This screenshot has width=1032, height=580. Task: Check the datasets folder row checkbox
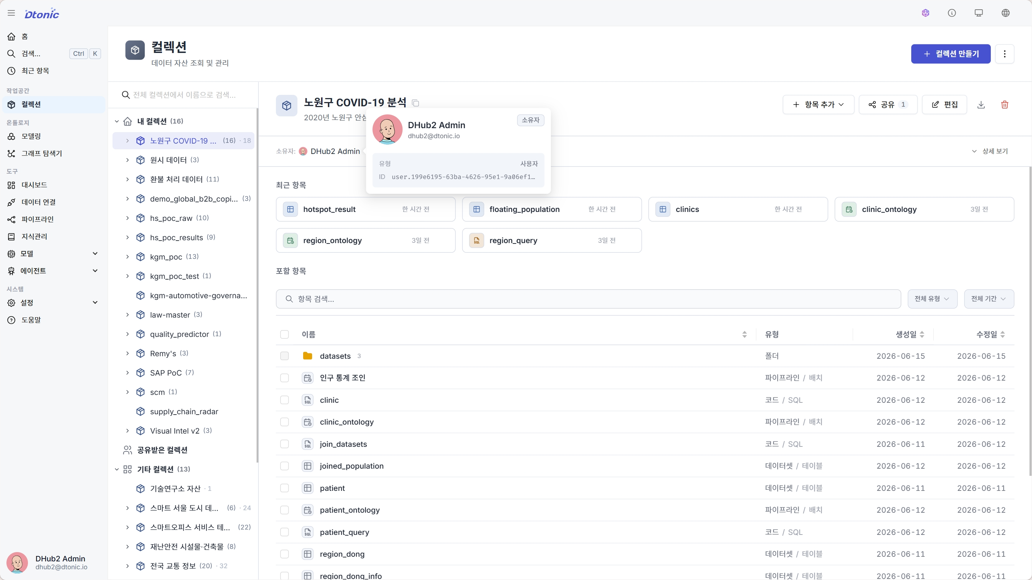[285, 356]
